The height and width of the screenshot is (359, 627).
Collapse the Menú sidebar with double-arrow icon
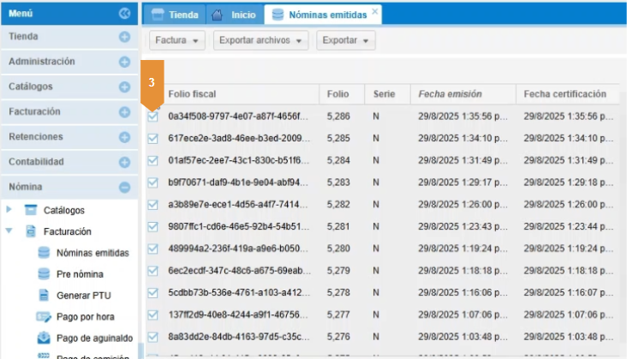tap(124, 13)
